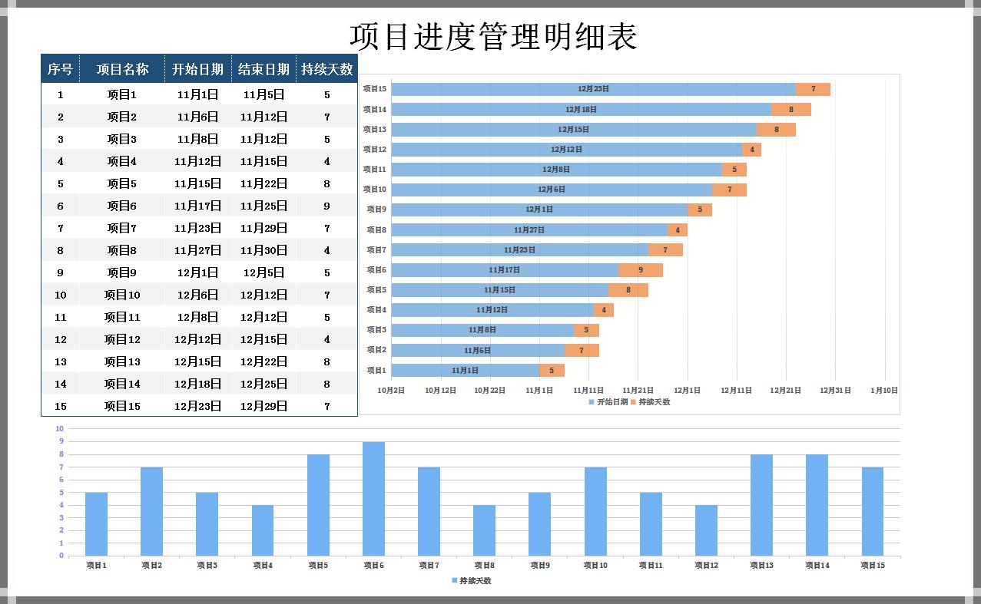This screenshot has height=604, width=981.
Task: Select the 项目名称 table header cell
Action: 122,69
